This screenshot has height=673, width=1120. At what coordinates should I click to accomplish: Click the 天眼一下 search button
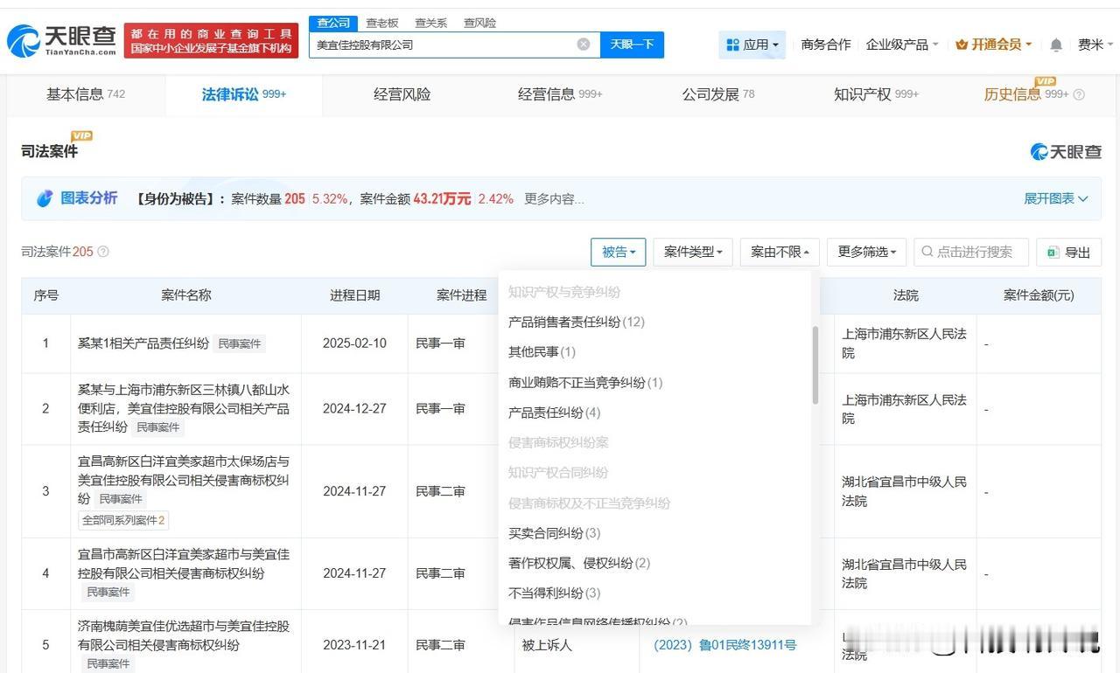tap(632, 45)
